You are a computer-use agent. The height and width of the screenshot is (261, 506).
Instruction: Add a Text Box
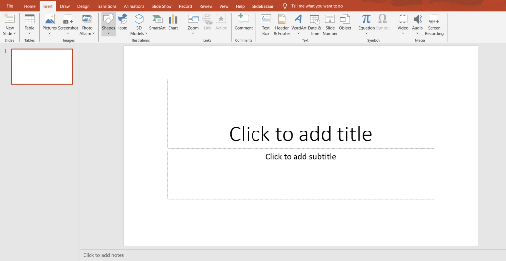coord(266,24)
